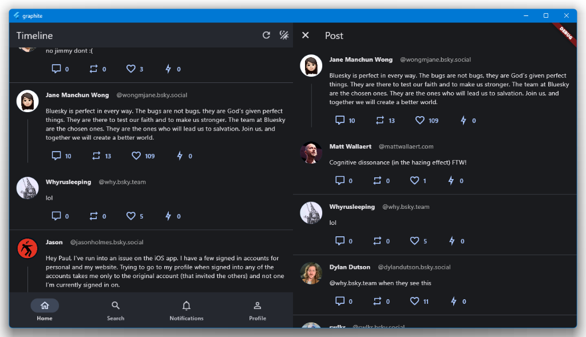The image size is (586, 337).
Task: Open Whyrusleeping's avatar in Timeline
Action: pos(27,188)
